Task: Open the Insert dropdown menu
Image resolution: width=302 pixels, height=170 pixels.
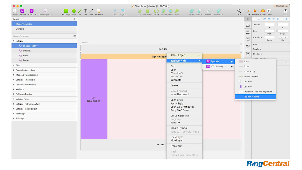Action: [15, 11]
